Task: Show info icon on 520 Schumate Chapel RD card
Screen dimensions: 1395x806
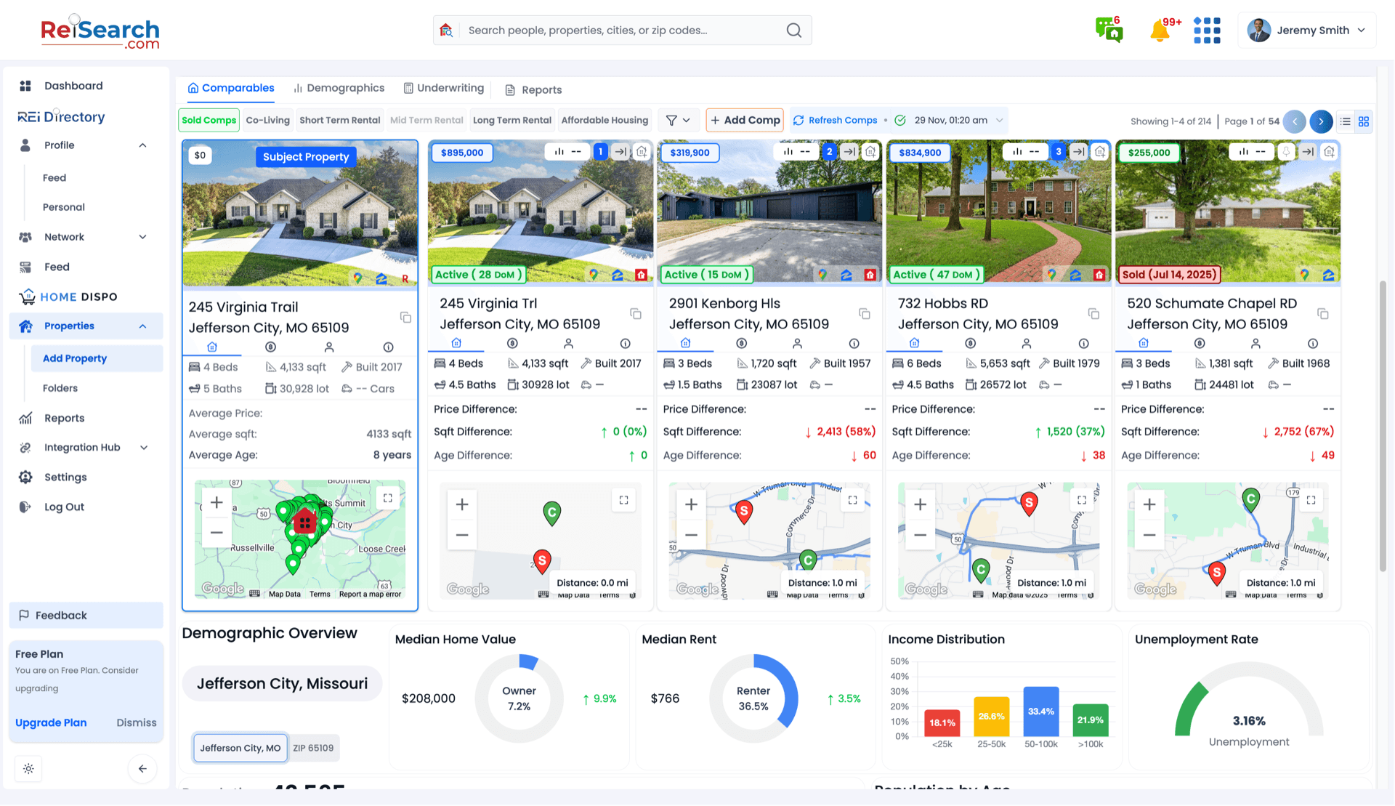Action: 1313,344
